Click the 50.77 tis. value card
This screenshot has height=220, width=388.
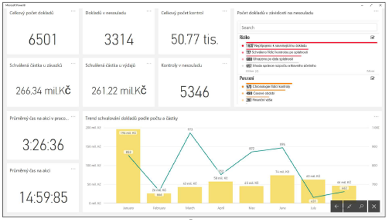[195, 40]
